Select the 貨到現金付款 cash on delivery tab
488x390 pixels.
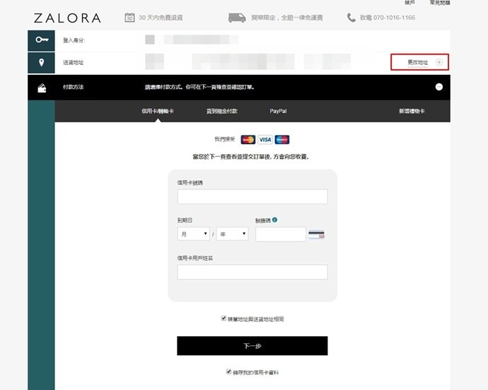tap(221, 112)
